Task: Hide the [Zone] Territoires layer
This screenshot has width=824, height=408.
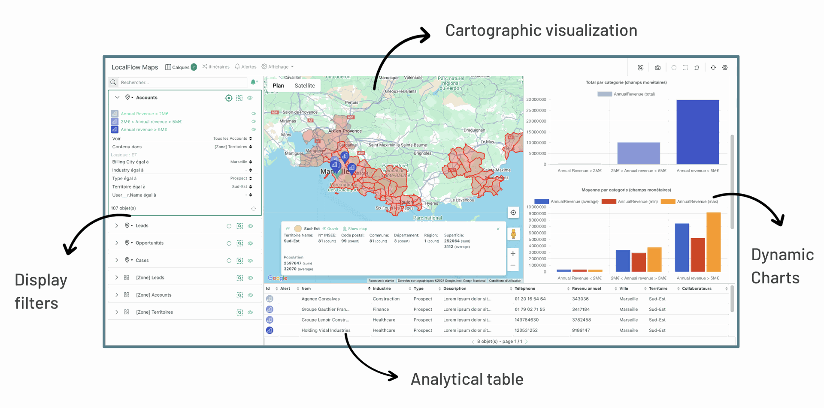Action: pyautogui.click(x=250, y=312)
